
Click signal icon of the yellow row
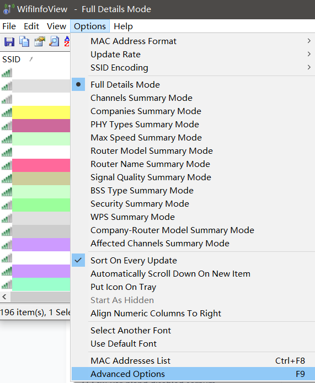(7, 112)
